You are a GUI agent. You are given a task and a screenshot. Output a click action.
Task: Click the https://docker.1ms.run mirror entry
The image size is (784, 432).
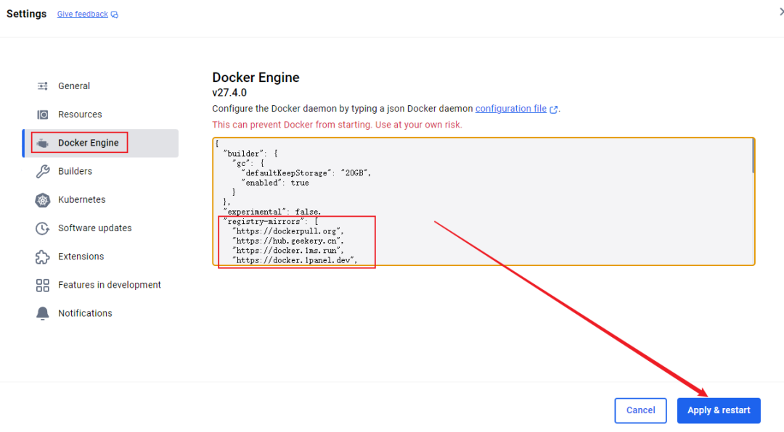[288, 251]
